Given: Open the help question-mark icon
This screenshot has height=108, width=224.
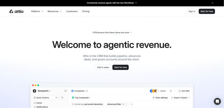Looking at the screenshot, I should coord(171,91).
